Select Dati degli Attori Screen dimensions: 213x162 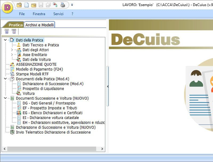[x=36, y=50]
